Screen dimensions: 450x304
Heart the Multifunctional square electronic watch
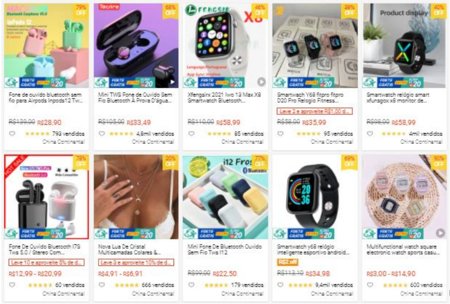370,285
